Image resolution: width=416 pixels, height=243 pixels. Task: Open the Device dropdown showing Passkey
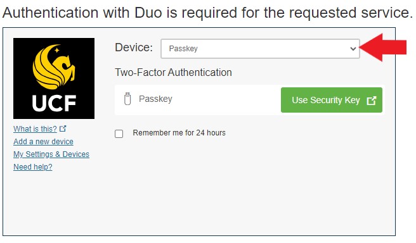260,49
